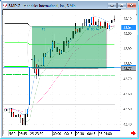Click the $0.27 measurement label
Viewport: 139px width, 139px height.
93,26
